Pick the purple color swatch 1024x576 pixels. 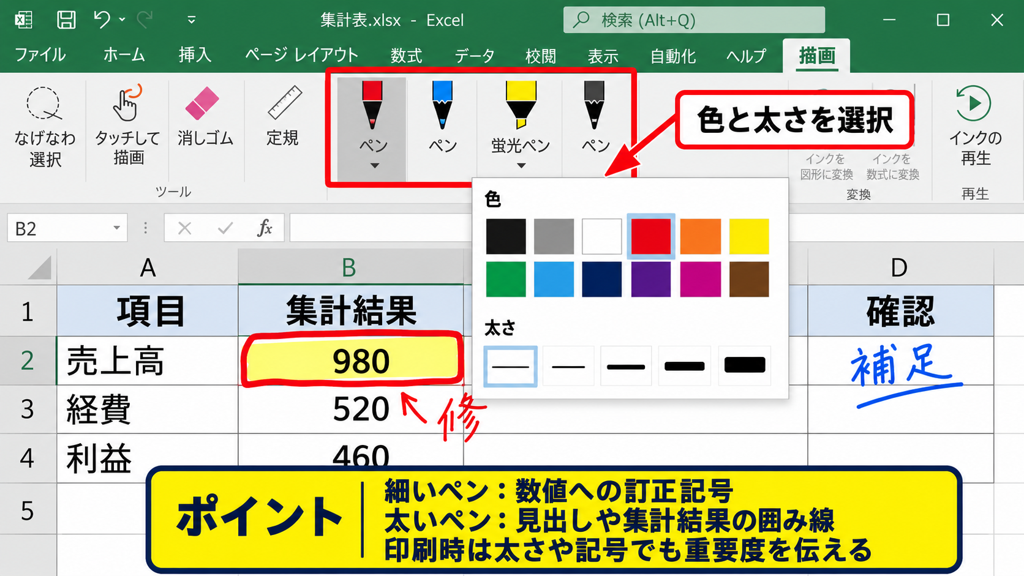point(650,279)
